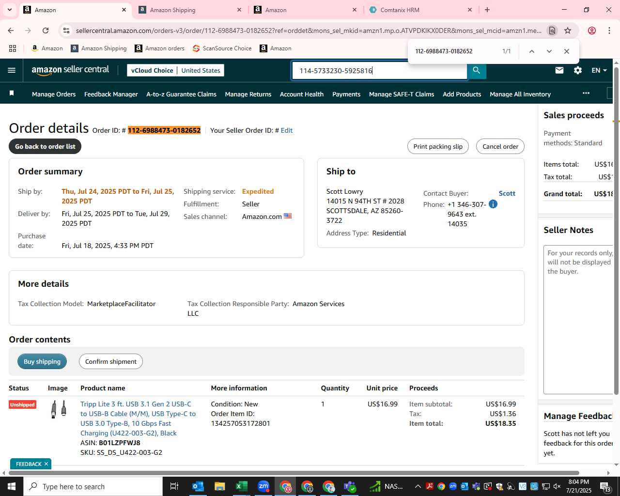Click the Windows search box
This screenshot has width=620, height=496.
point(93,486)
